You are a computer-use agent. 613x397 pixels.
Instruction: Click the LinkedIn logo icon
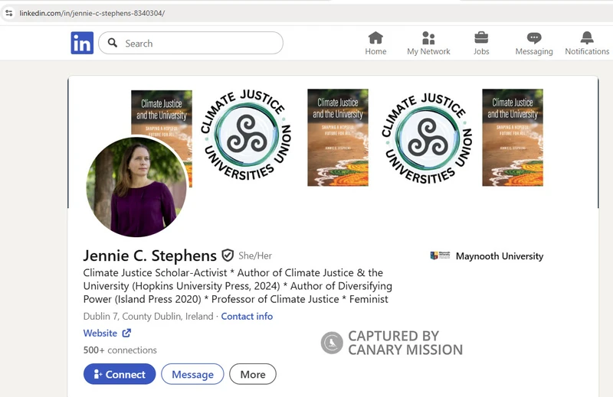tap(82, 43)
